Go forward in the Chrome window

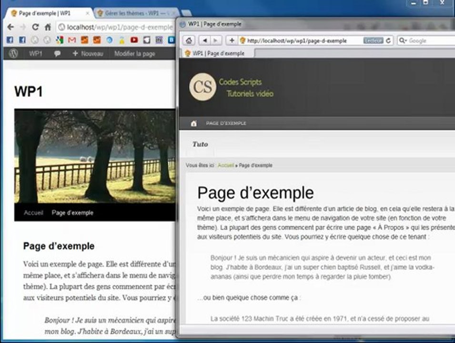[23, 27]
